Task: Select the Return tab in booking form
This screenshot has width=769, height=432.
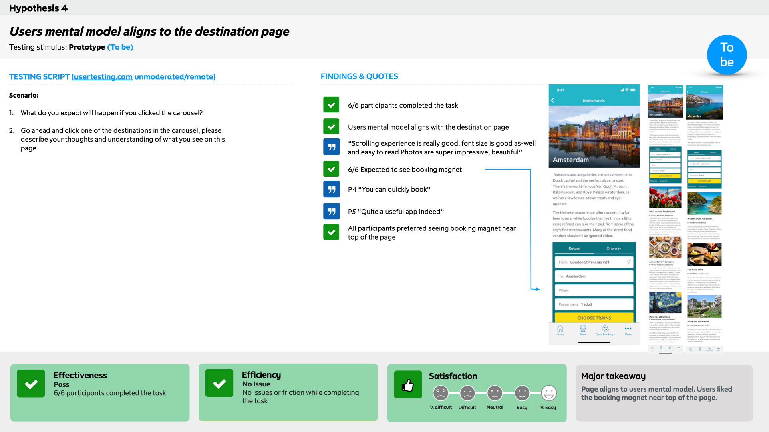Action: (574, 248)
